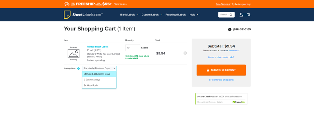
Task: Click the free shipping truck icon
Action: click(66, 4)
